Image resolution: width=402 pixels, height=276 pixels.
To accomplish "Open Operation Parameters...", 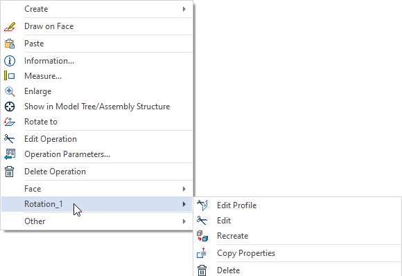I will (97, 154).
